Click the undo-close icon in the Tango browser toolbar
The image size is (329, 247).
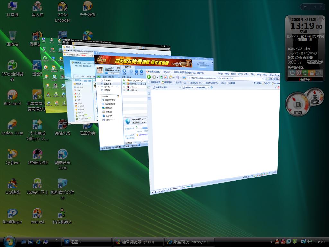click(177, 78)
